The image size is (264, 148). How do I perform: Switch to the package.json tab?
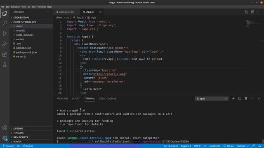[67, 12]
